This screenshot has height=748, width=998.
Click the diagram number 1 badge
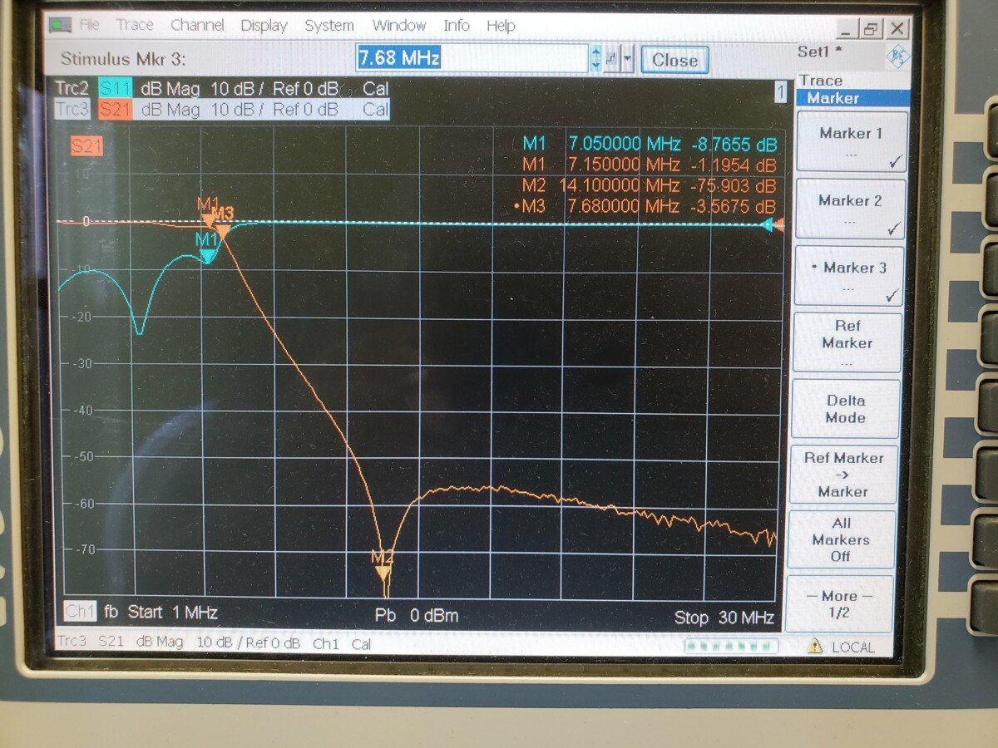pyautogui.click(x=780, y=91)
